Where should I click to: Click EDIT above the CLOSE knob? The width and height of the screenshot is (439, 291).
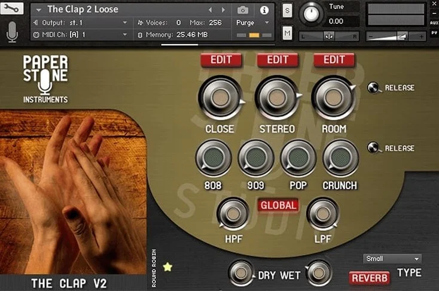coord(221,60)
